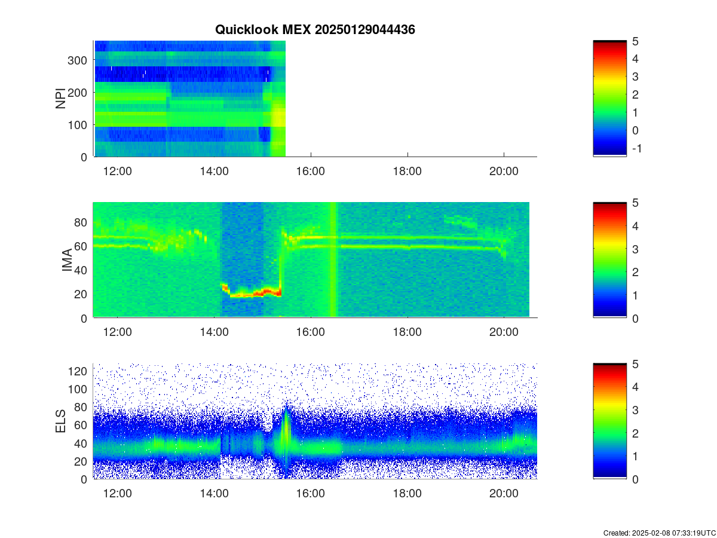Click the NPI spectrogram data area

click(190, 99)
